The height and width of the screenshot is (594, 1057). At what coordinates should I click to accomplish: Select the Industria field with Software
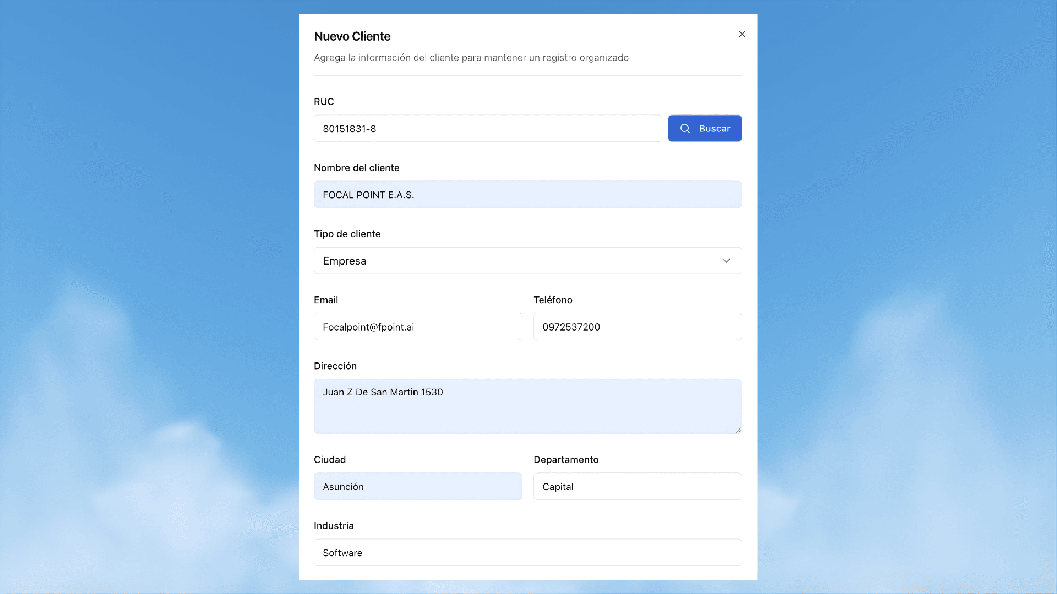point(527,553)
